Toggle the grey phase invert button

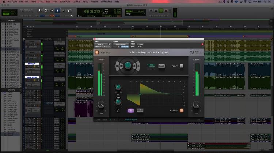[140, 110]
